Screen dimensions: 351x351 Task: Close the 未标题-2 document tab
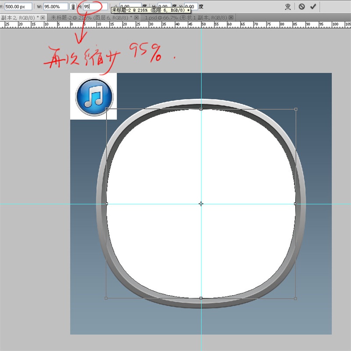pos(136,18)
